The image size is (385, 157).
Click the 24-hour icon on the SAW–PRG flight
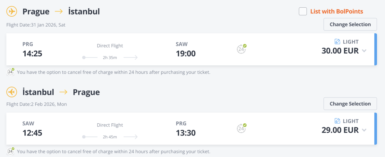pos(241,128)
